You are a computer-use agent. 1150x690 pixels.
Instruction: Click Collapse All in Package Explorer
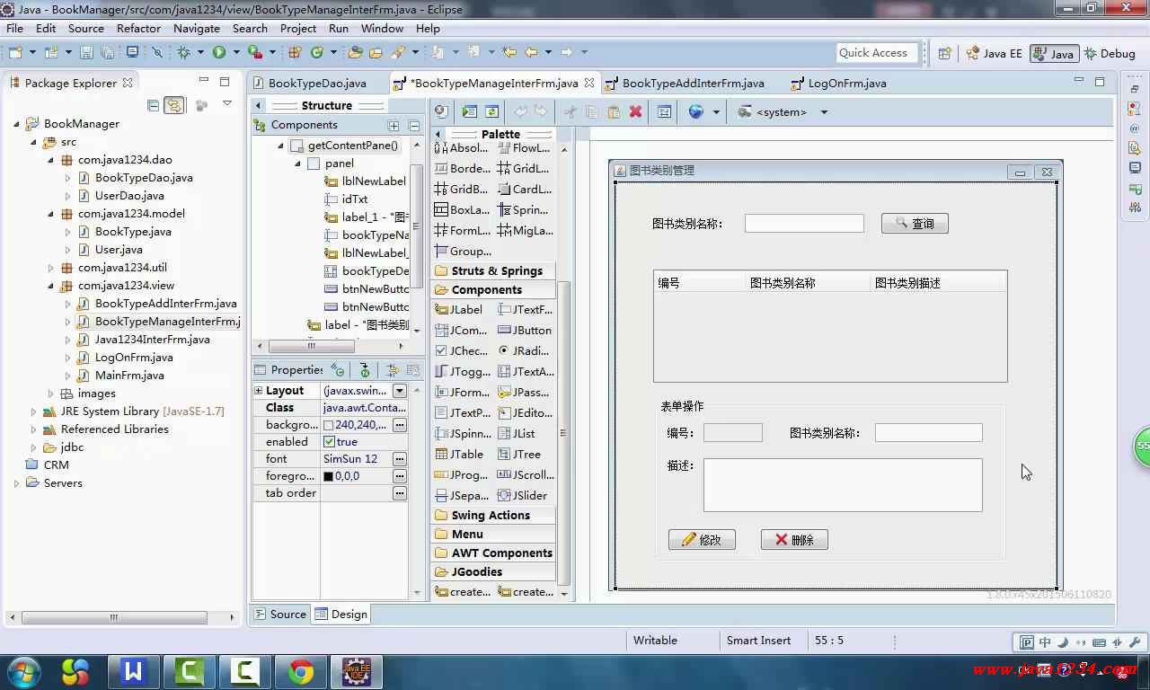(x=153, y=105)
